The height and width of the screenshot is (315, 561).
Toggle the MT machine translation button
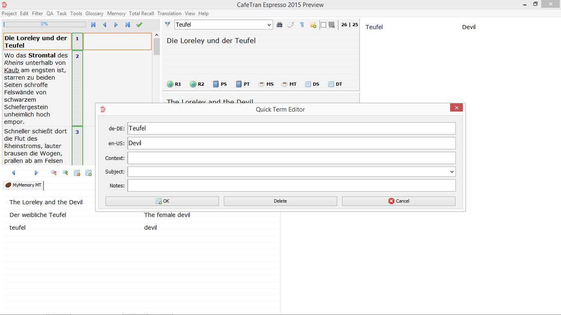pyautogui.click(x=289, y=84)
